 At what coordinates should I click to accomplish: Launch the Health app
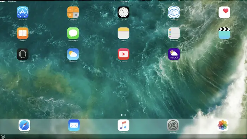pos(224,12)
